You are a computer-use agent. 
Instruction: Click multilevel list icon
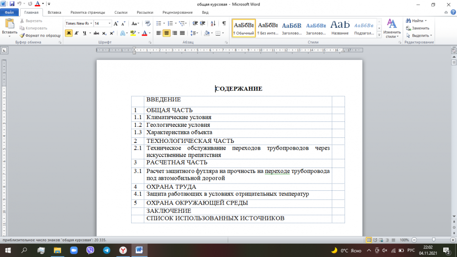click(181, 23)
